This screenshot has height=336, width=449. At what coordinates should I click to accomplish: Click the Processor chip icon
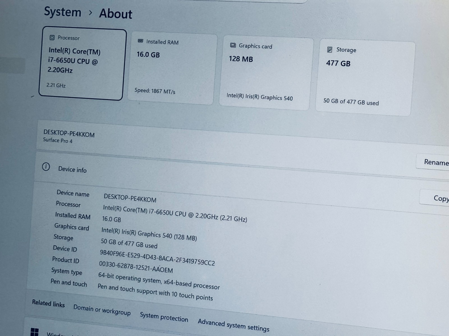[x=52, y=38]
